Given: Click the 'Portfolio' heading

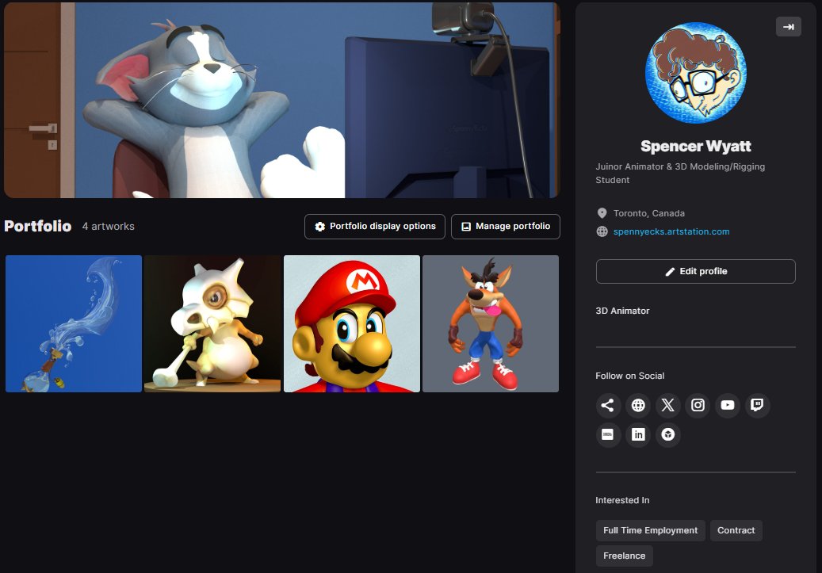Looking at the screenshot, I should [x=38, y=226].
